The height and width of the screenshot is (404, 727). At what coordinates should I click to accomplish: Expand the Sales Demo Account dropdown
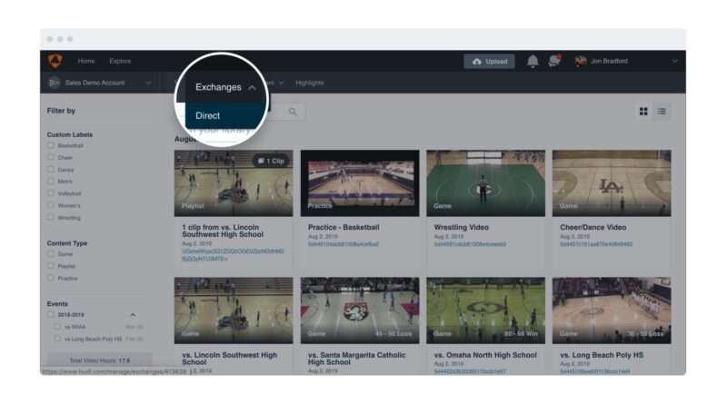[x=148, y=83]
